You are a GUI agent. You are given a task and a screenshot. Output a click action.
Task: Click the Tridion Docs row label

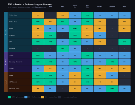[20, 22]
